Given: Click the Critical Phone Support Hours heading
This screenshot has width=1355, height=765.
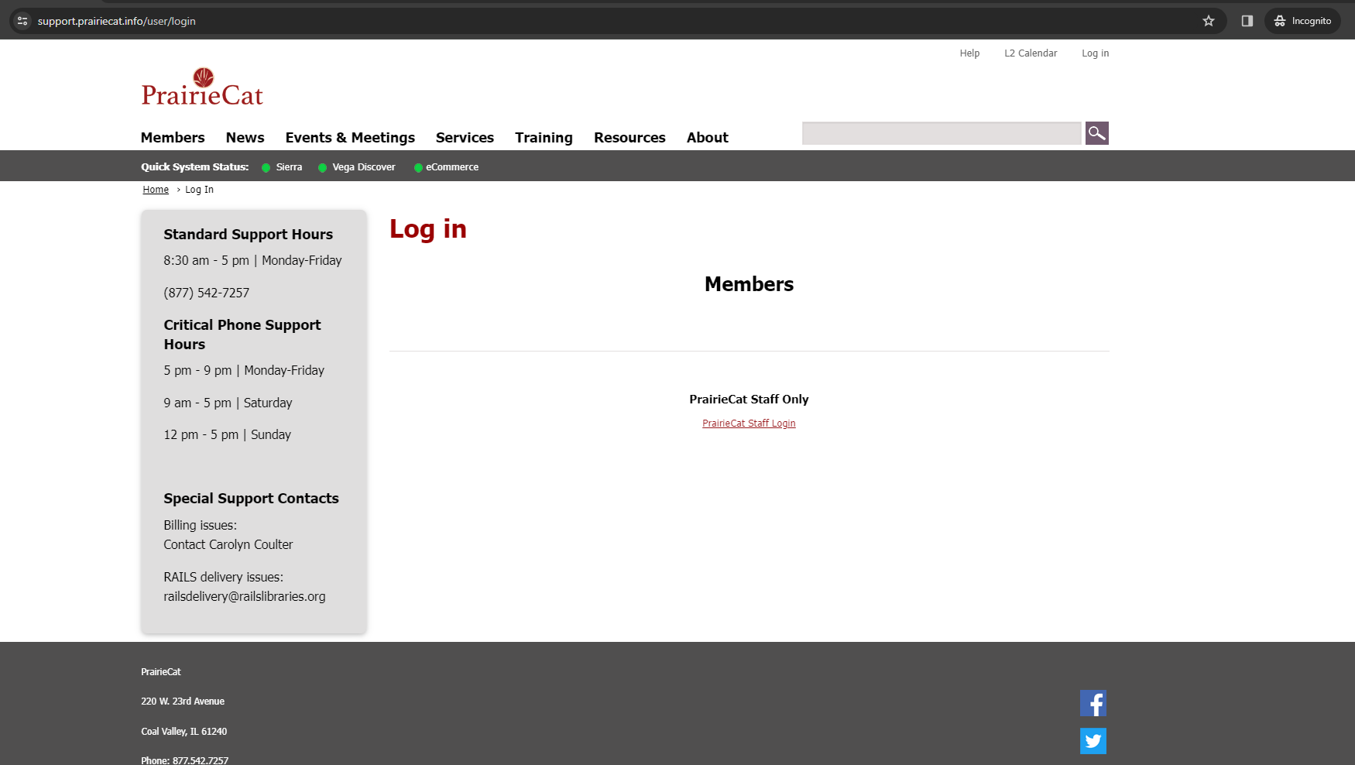Looking at the screenshot, I should click(242, 334).
